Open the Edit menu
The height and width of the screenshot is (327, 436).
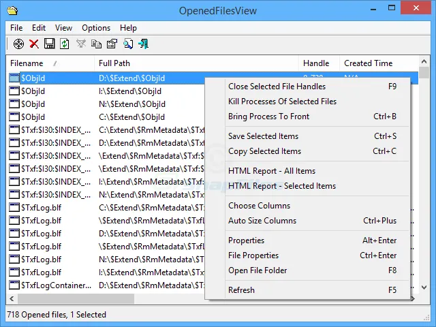(39, 28)
